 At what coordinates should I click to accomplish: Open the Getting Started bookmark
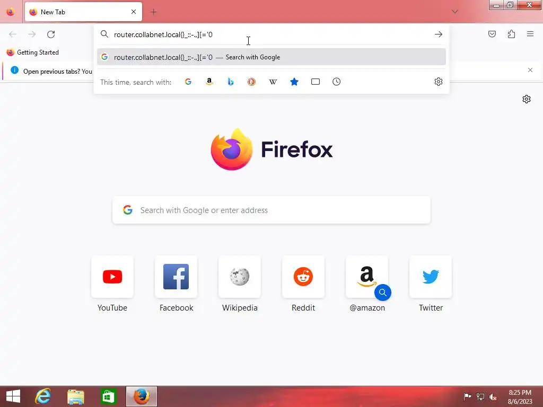(33, 52)
